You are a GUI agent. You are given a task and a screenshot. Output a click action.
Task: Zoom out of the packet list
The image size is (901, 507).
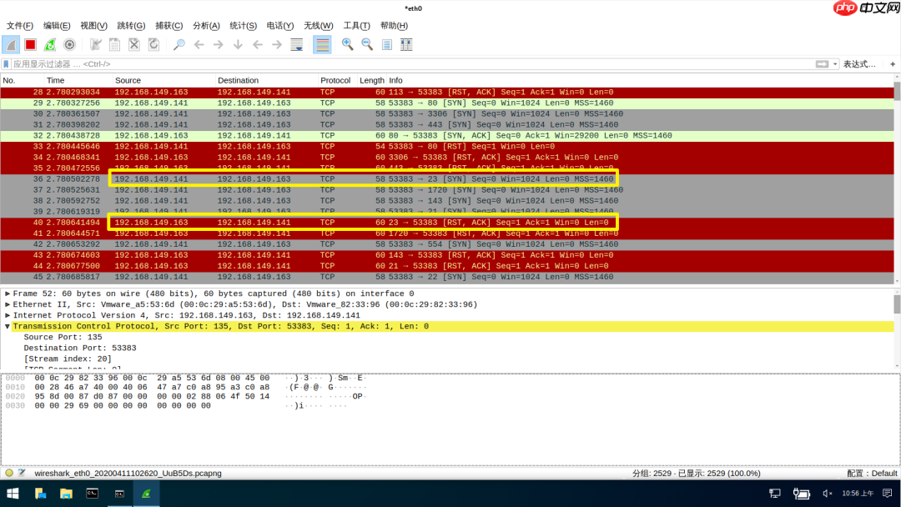(x=365, y=44)
